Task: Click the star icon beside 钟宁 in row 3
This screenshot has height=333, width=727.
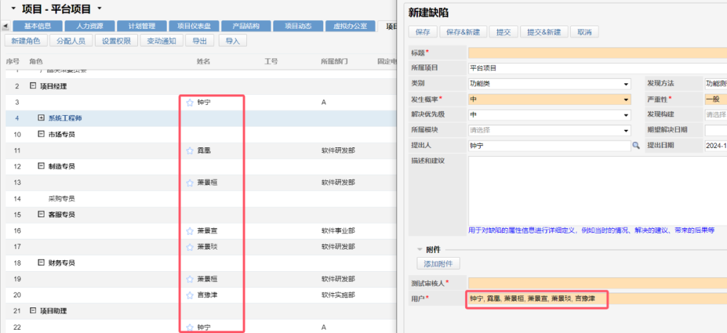Action: click(190, 103)
